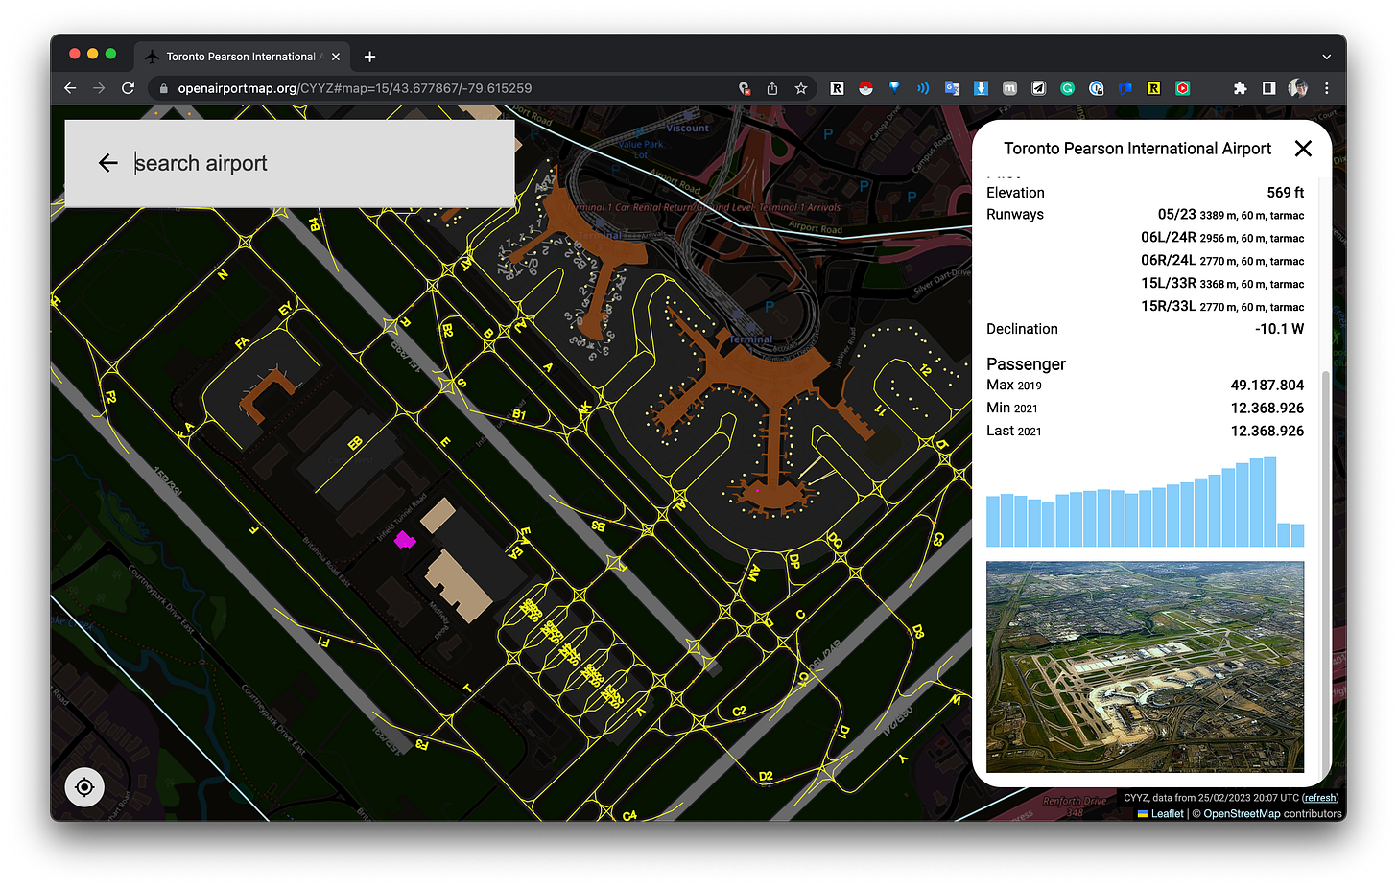
Task: Reload the openairportmap page
Action: [128, 88]
